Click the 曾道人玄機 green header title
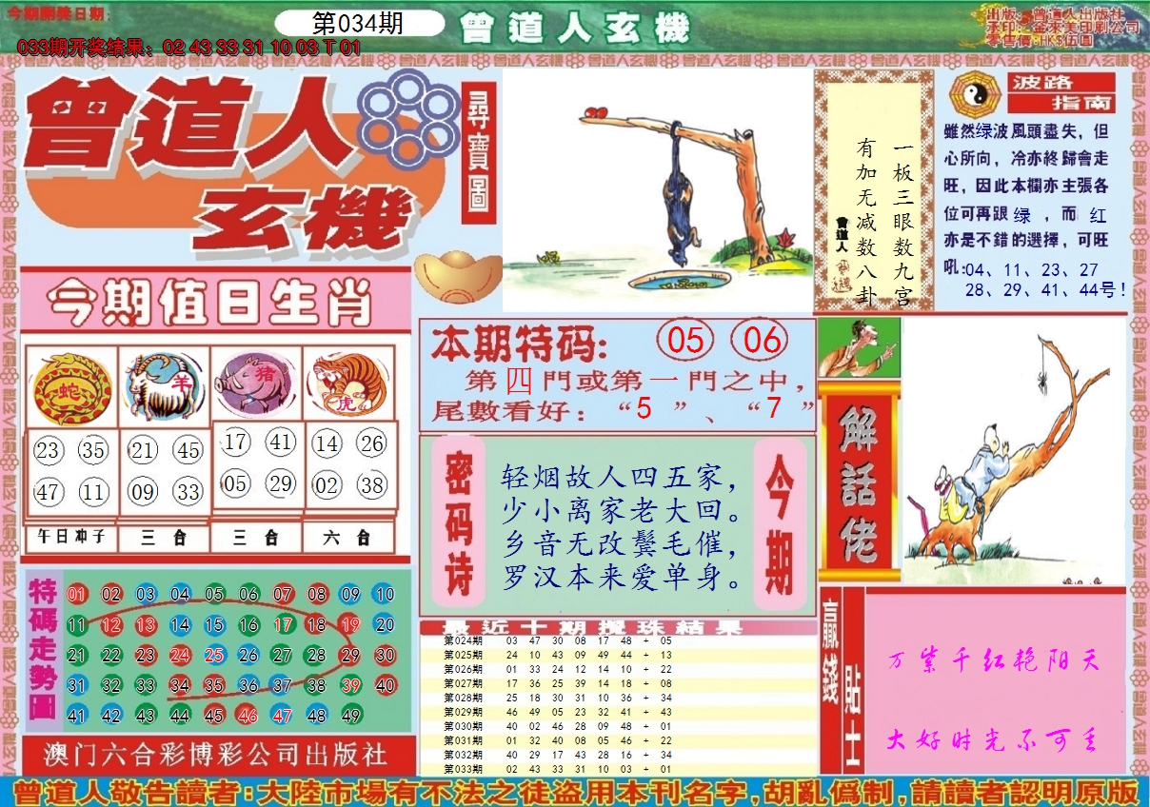Viewport: 1150px width, 807px height. (x=574, y=30)
